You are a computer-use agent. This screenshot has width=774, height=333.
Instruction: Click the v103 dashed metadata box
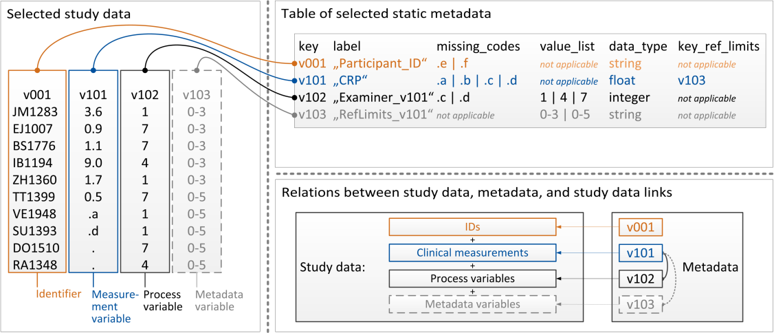[640, 305]
